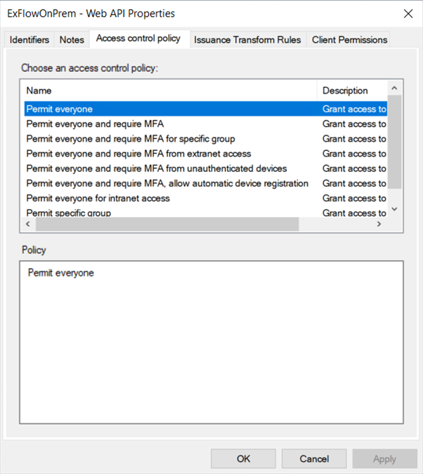Open the Client Permissions tab
Screen dimensions: 423x474
[349, 40]
